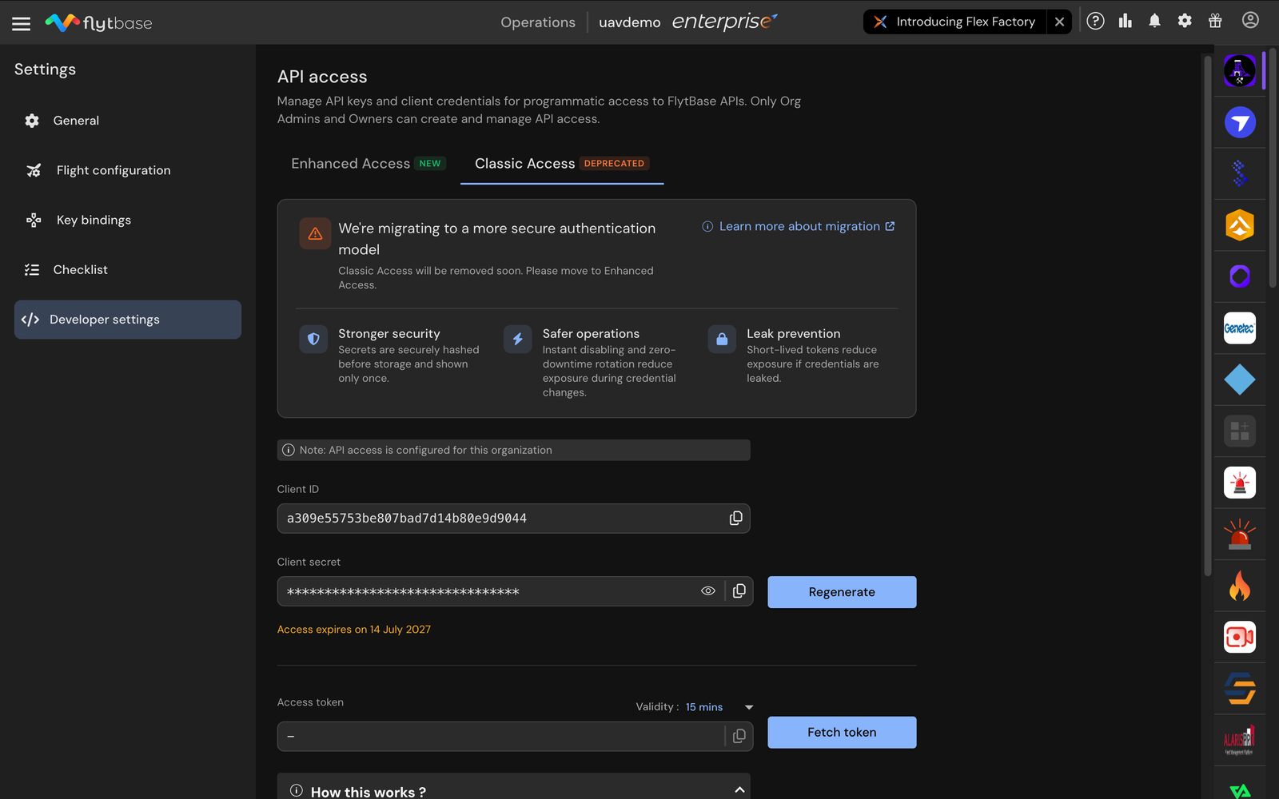The height and width of the screenshot is (799, 1279).
Task: Open the gray add-apps grid icon
Action: pyautogui.click(x=1240, y=431)
